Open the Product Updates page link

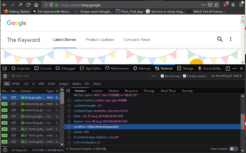click(x=100, y=40)
